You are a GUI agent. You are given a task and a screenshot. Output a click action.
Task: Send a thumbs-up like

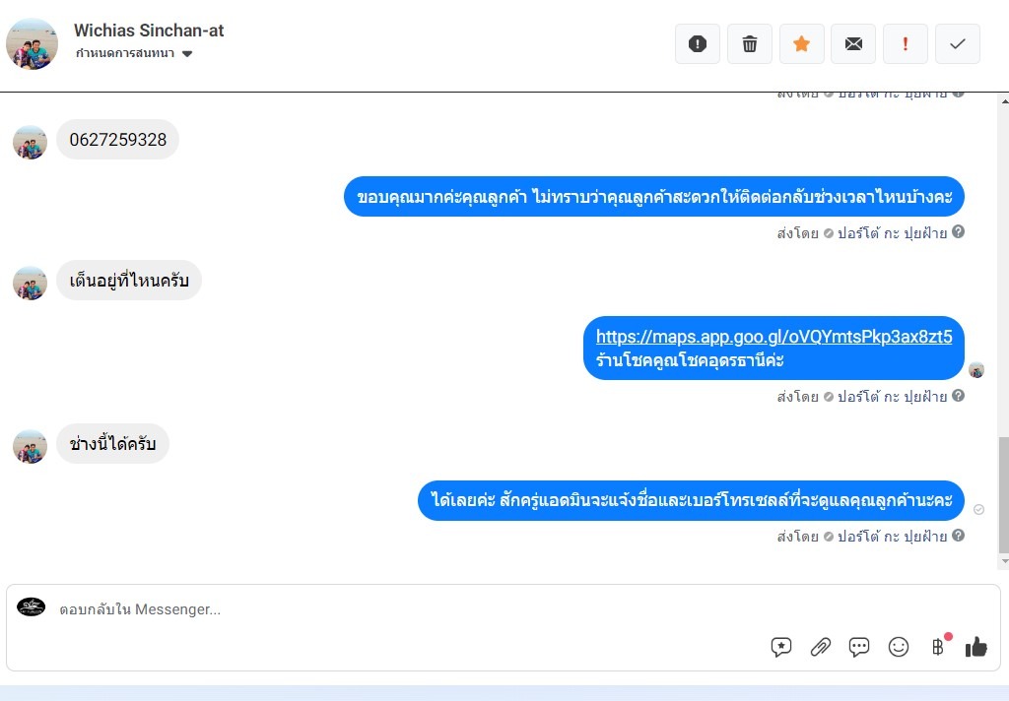click(x=976, y=646)
